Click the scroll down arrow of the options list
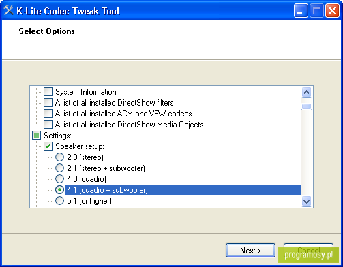343x267 pixels. tap(306, 201)
